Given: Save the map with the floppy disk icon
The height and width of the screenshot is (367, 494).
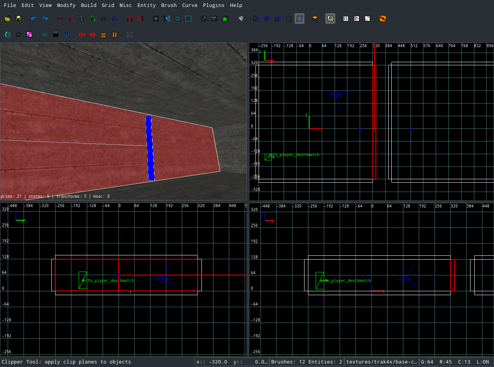Looking at the screenshot, I should coord(19,19).
